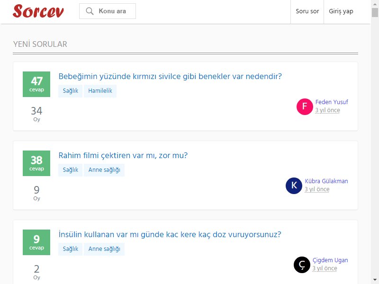Image resolution: width=379 pixels, height=284 pixels.
Task: Open Feden Yusuf's F avatar
Action: coord(305,106)
